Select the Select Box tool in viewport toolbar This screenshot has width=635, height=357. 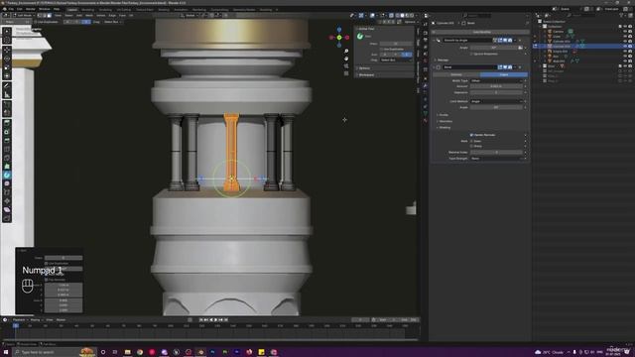7,31
